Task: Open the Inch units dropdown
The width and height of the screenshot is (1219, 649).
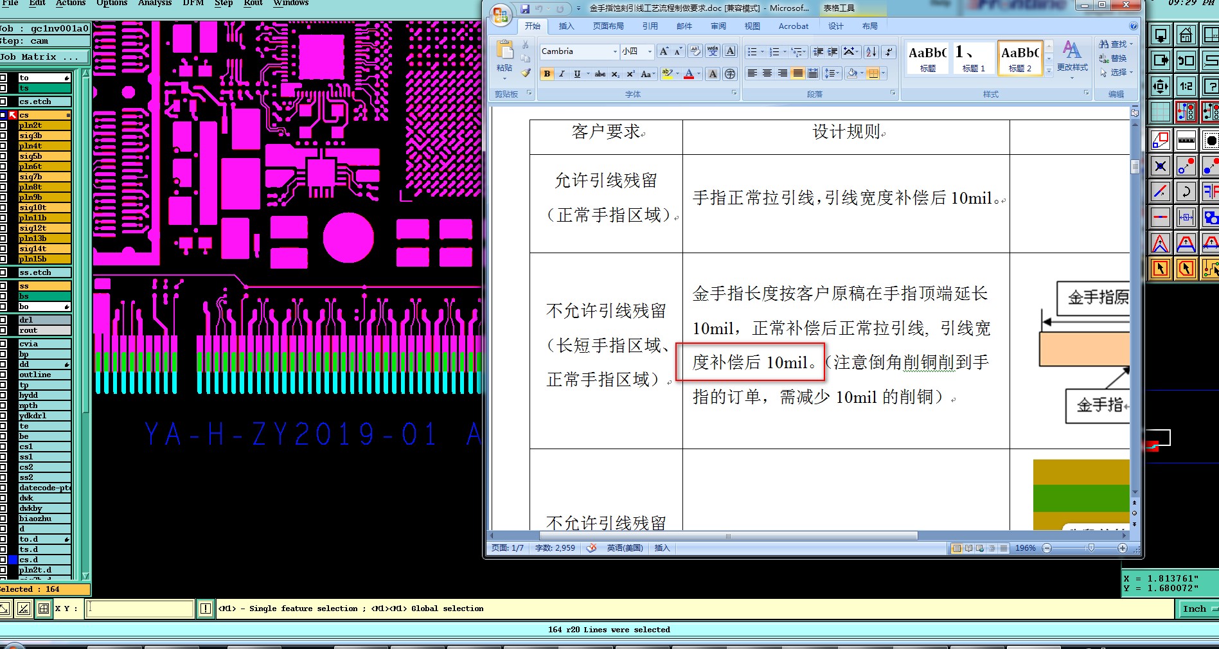Action: tap(1198, 609)
